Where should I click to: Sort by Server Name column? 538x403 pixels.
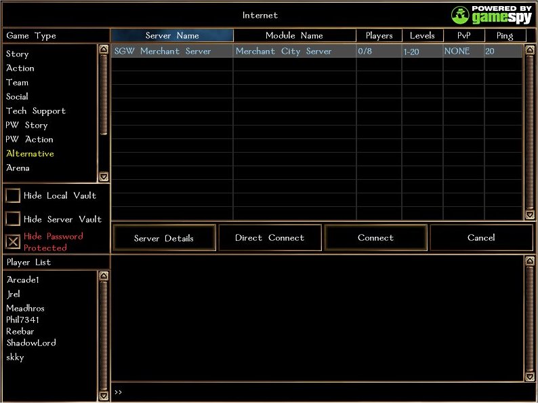172,35
